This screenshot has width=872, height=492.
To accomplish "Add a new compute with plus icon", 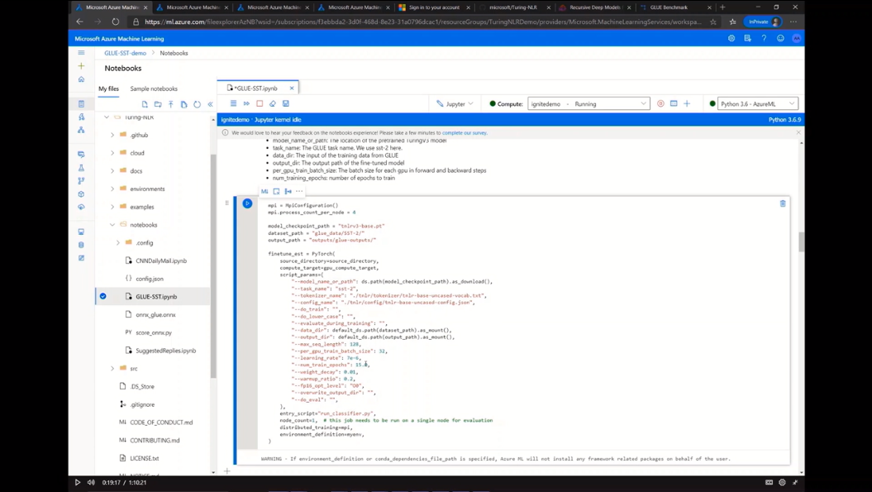I will pyautogui.click(x=687, y=104).
